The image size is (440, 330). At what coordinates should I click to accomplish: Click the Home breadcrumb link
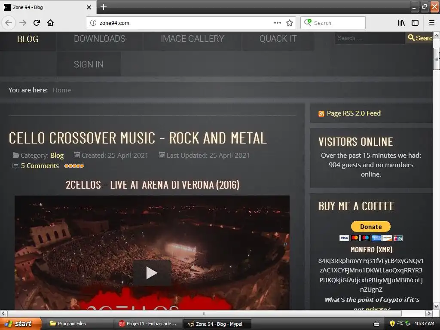click(x=62, y=90)
